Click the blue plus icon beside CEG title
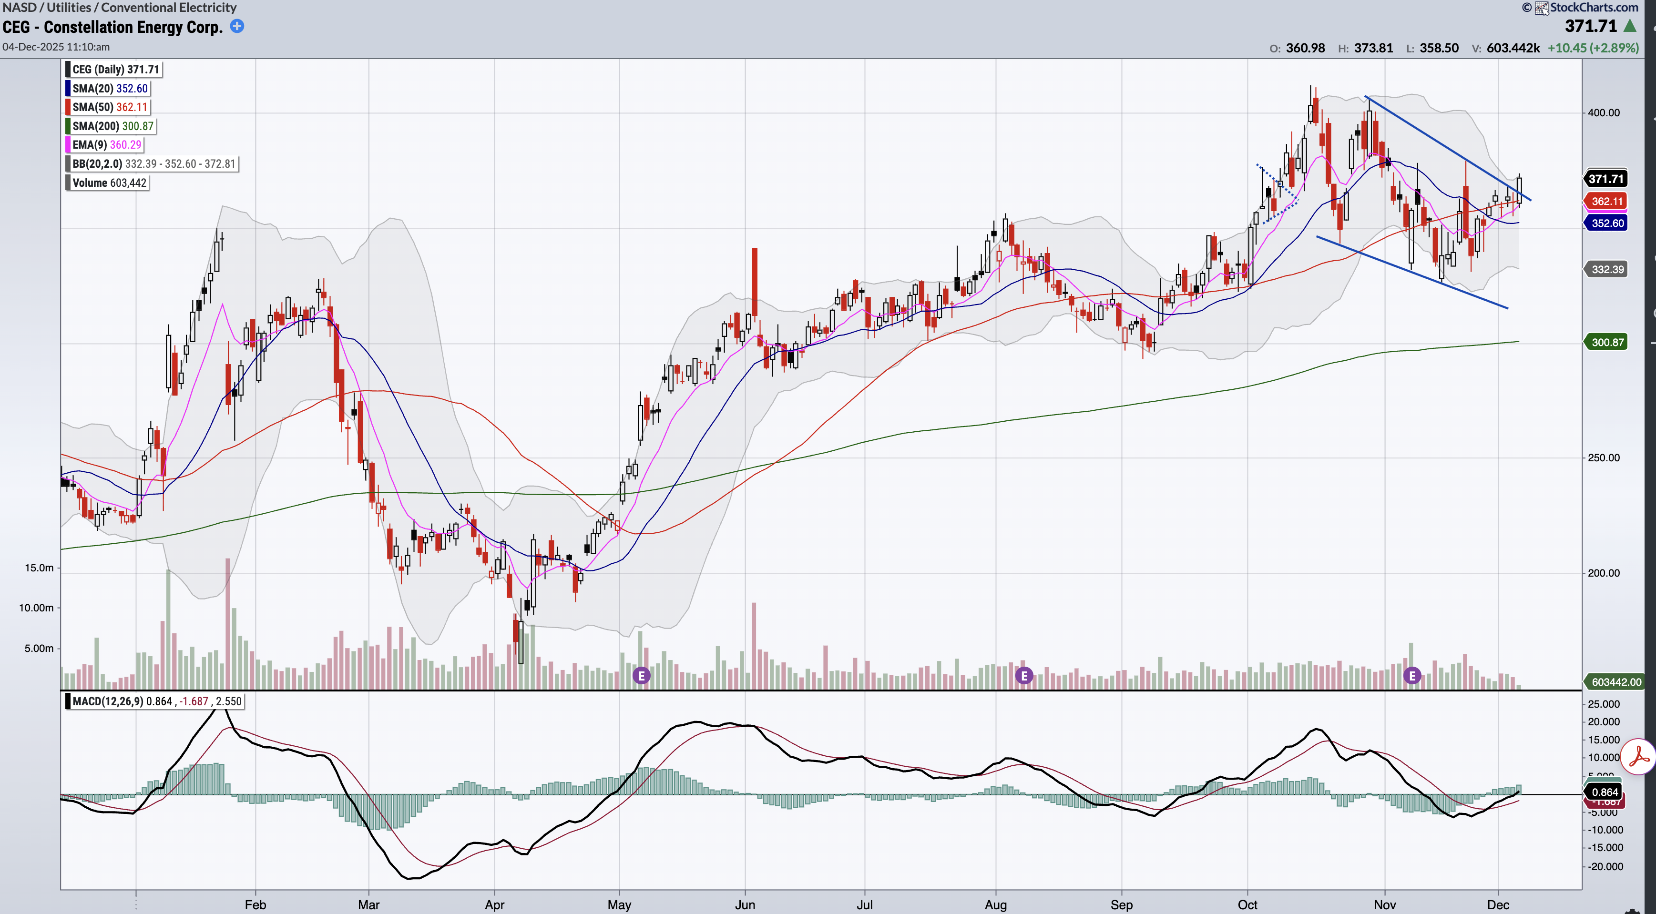Viewport: 1656px width, 914px height. click(236, 26)
